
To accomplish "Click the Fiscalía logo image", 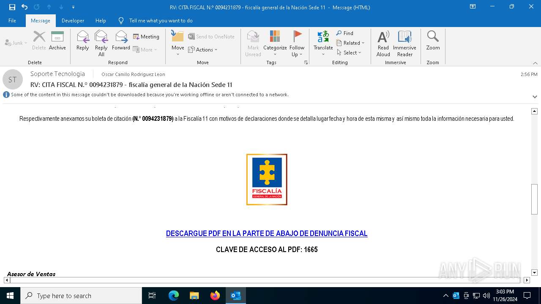I will [267, 179].
